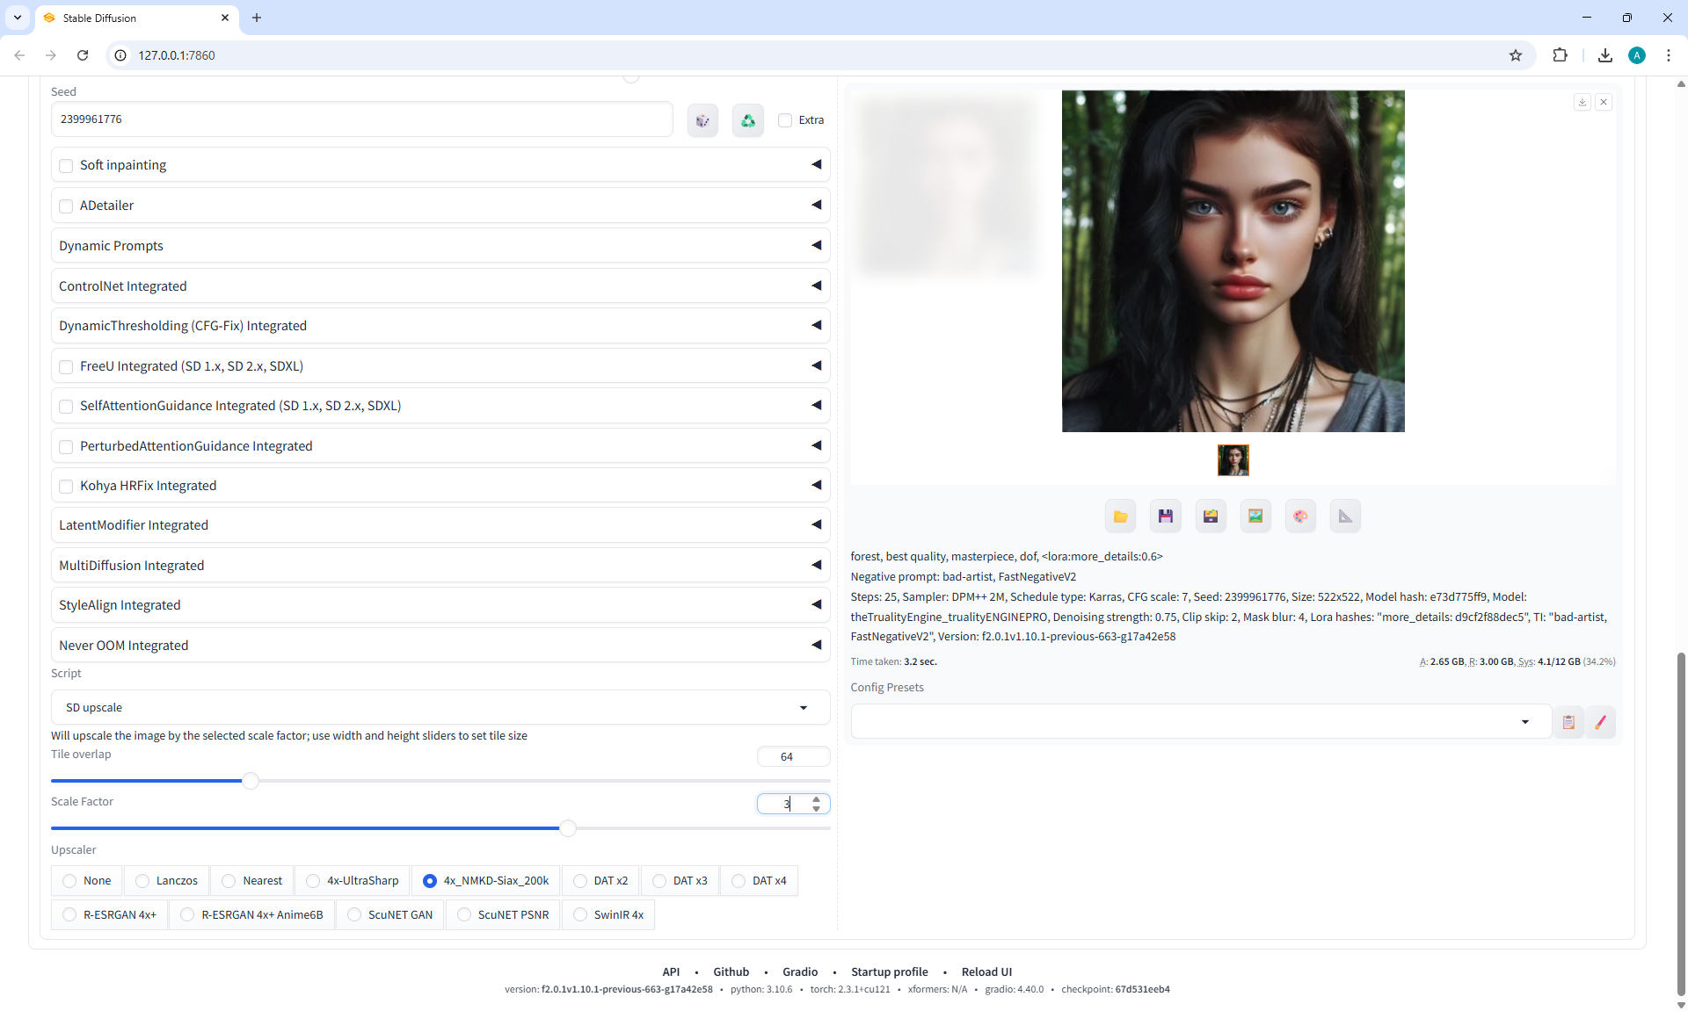1688x1011 pixels.
Task: Click the dice random seed icon
Action: click(702, 120)
